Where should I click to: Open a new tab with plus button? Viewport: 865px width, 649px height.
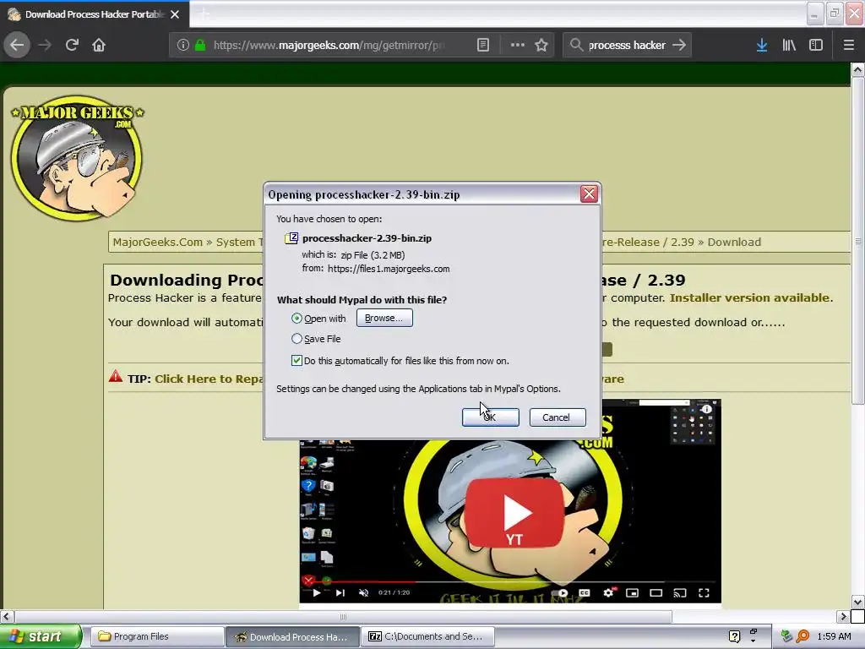204,14
